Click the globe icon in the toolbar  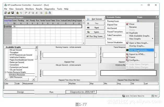[x=21, y=13]
